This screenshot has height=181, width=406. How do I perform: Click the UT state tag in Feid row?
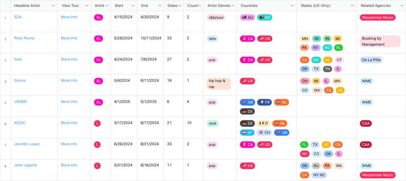coord(339,60)
